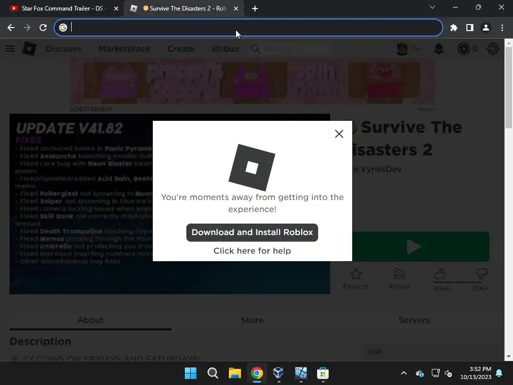Open a new browser tab
The width and height of the screenshot is (513, 385).
point(255,9)
